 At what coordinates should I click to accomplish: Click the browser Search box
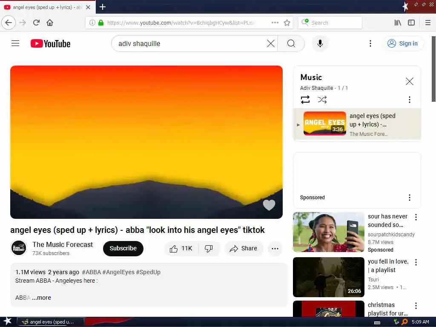click(x=330, y=23)
